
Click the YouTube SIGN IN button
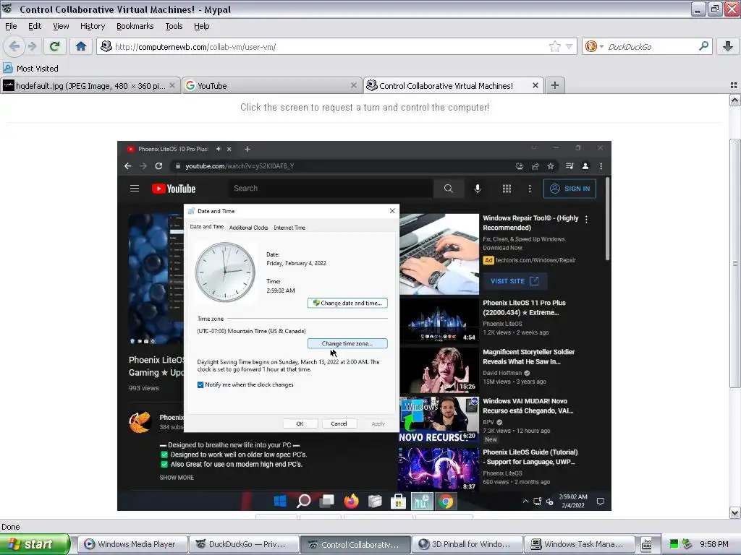tap(569, 189)
